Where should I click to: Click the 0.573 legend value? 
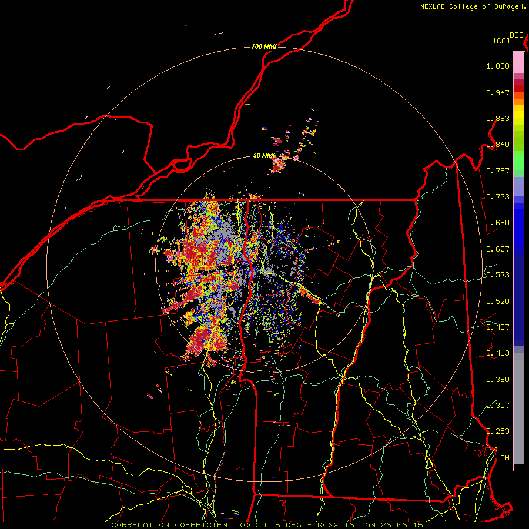click(x=498, y=275)
